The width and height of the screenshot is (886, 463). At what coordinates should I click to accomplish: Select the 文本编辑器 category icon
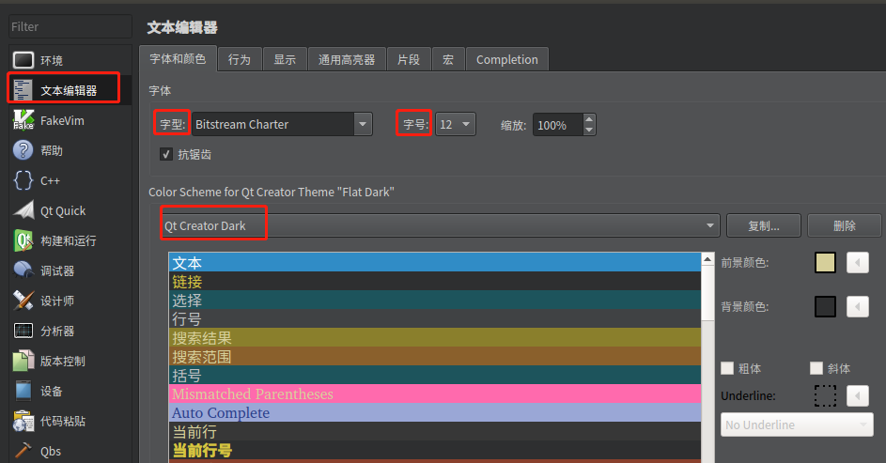click(23, 90)
